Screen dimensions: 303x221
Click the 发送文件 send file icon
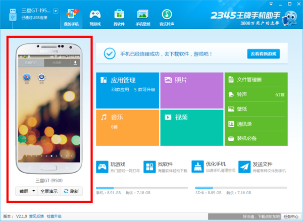click(x=245, y=167)
